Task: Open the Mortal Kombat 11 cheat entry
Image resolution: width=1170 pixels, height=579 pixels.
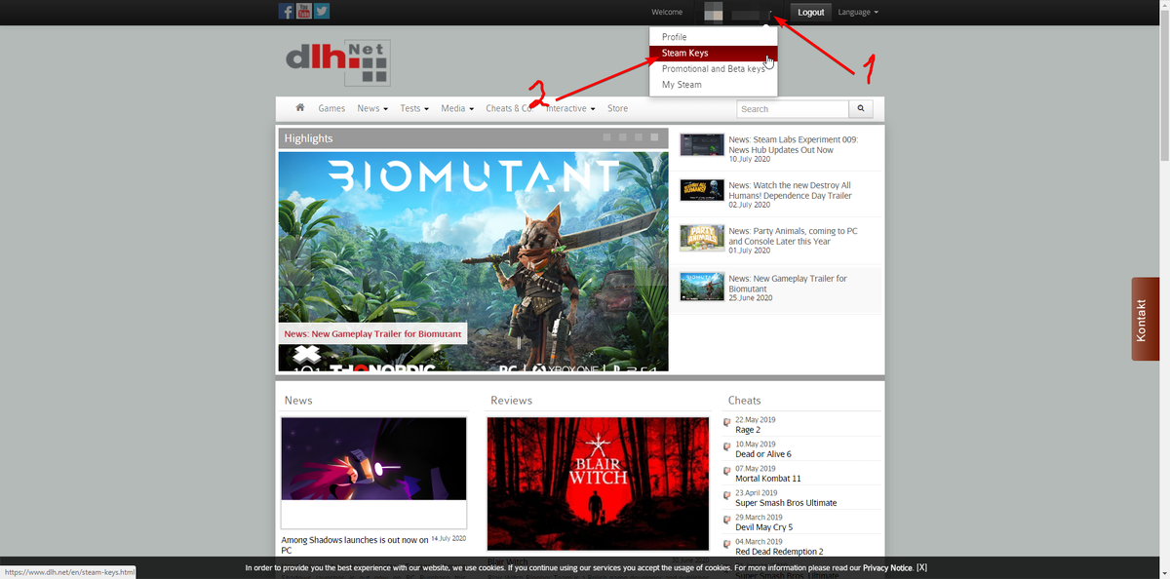Action: (768, 478)
